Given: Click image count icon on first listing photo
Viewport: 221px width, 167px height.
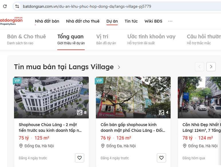Looking at the screenshot, I should (x=80, y=112).
